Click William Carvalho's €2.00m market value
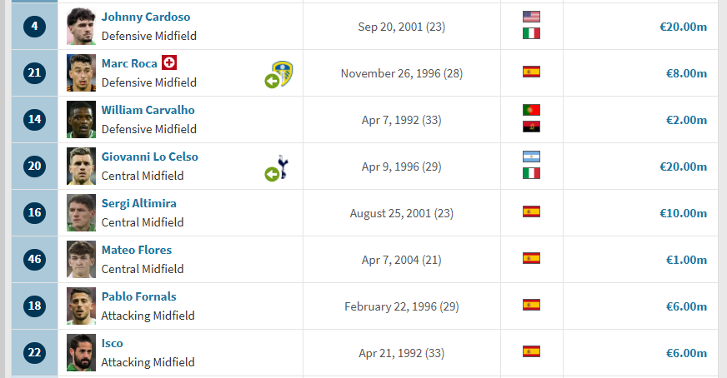This screenshot has height=378, width=727. (x=686, y=120)
